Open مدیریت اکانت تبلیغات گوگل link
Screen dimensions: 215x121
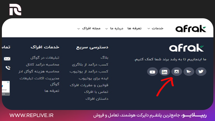point(40,81)
